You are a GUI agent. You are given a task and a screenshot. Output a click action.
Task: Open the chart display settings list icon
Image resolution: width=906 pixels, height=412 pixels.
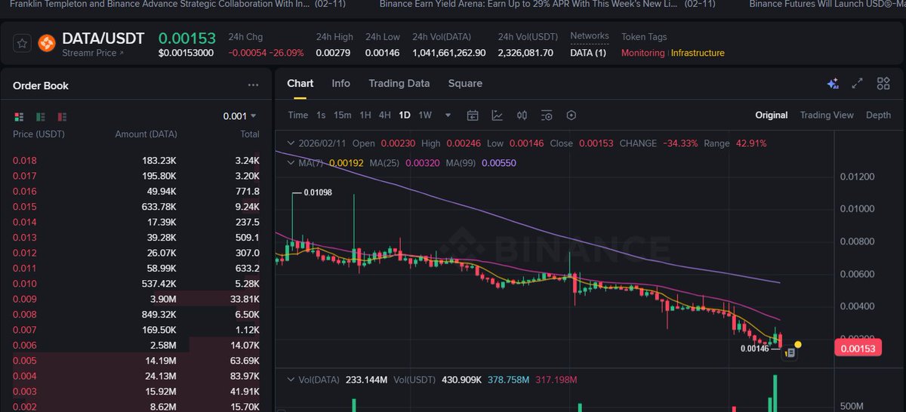547,115
